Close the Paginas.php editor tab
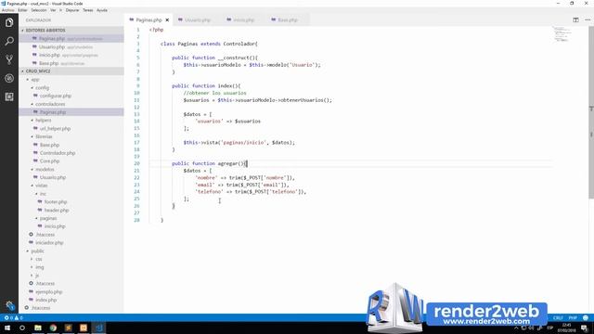594x334 pixels. pos(167,20)
